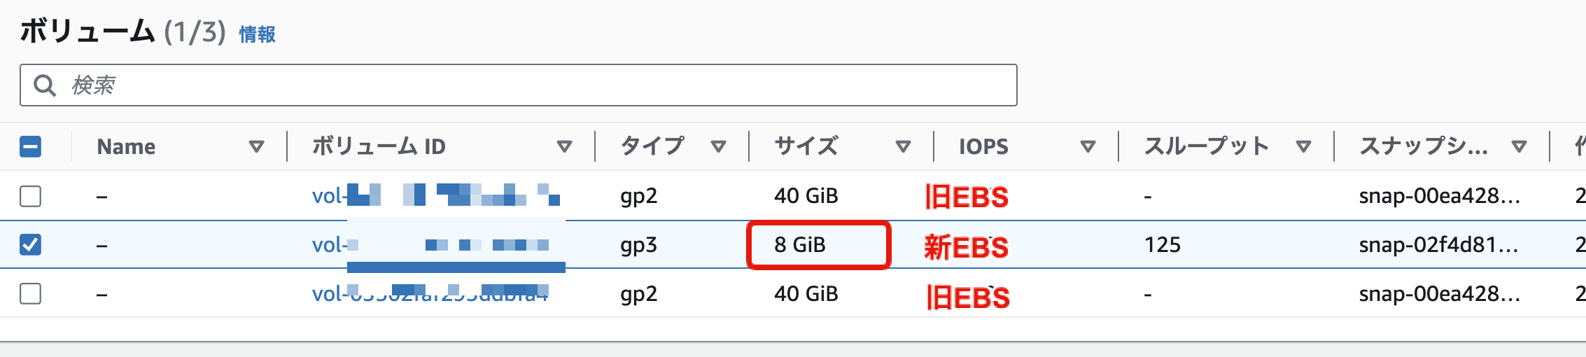
Task: Toggle the header select-all checkbox
Action: (x=30, y=146)
